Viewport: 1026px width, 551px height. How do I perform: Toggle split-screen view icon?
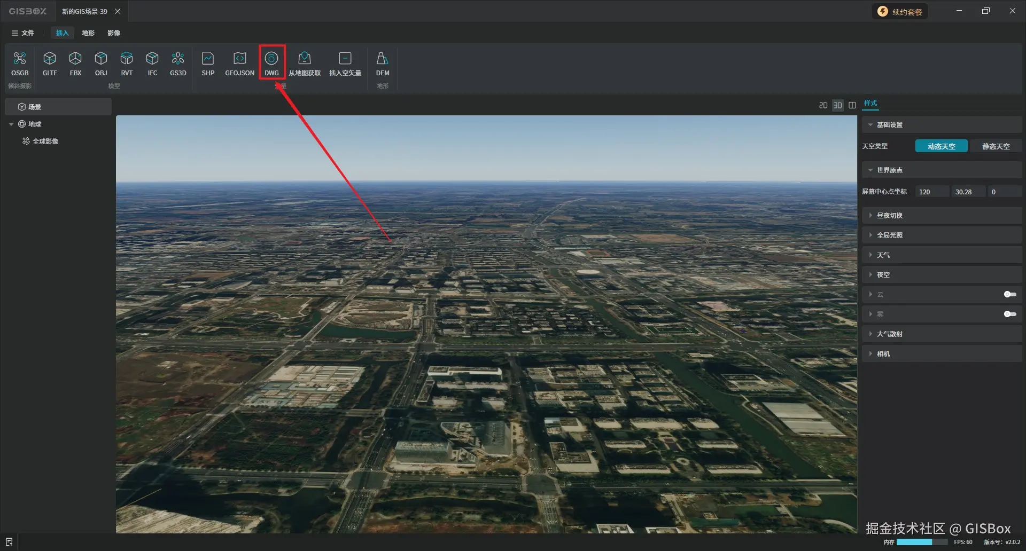tap(852, 105)
